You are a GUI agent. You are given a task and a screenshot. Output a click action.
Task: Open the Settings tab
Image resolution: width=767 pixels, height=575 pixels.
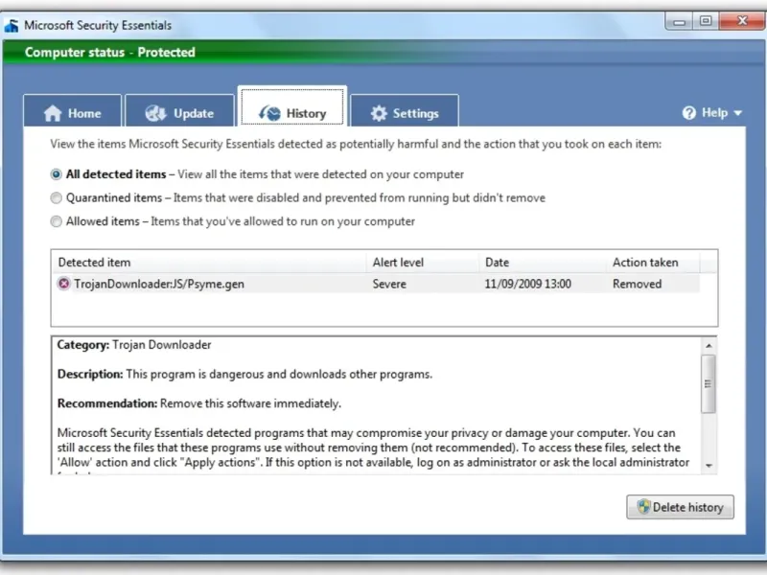click(x=405, y=110)
